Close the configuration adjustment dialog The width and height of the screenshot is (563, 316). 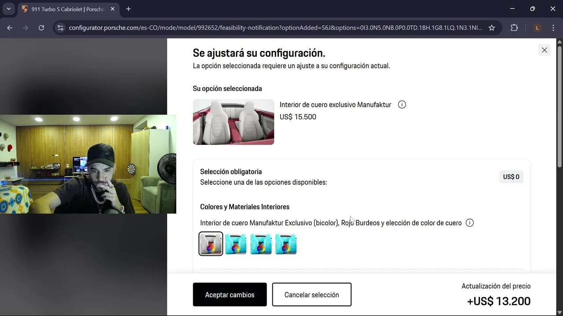click(545, 50)
